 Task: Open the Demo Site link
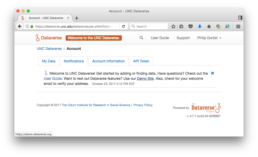[145, 78]
